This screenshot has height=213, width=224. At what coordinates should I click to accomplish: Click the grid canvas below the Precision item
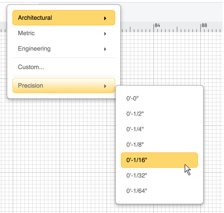point(62,141)
